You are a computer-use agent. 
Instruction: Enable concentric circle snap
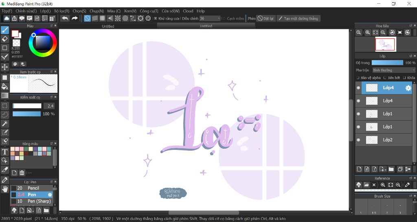(x=125, y=18)
